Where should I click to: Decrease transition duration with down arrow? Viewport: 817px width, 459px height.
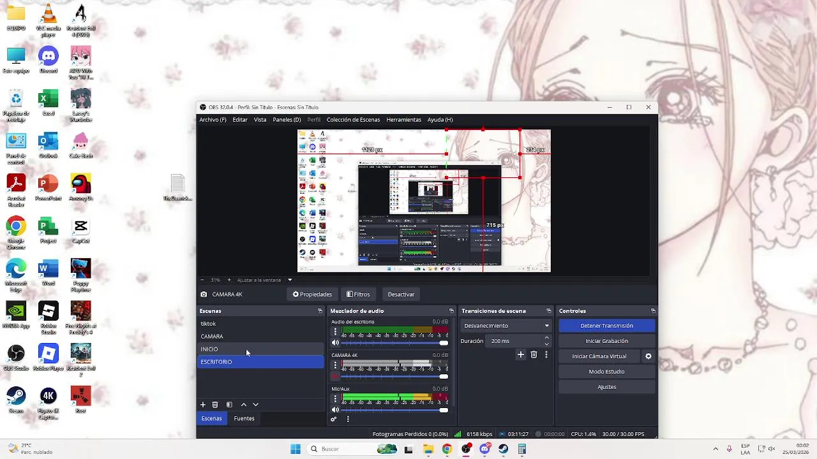(x=546, y=344)
